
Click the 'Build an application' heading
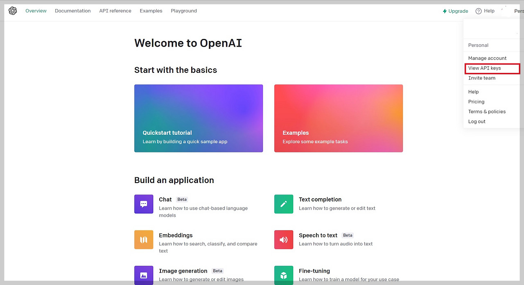pos(174,180)
